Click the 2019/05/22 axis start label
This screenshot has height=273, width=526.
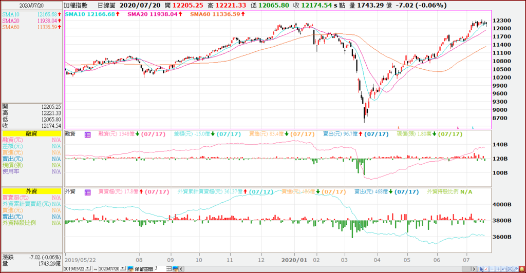tap(80, 260)
